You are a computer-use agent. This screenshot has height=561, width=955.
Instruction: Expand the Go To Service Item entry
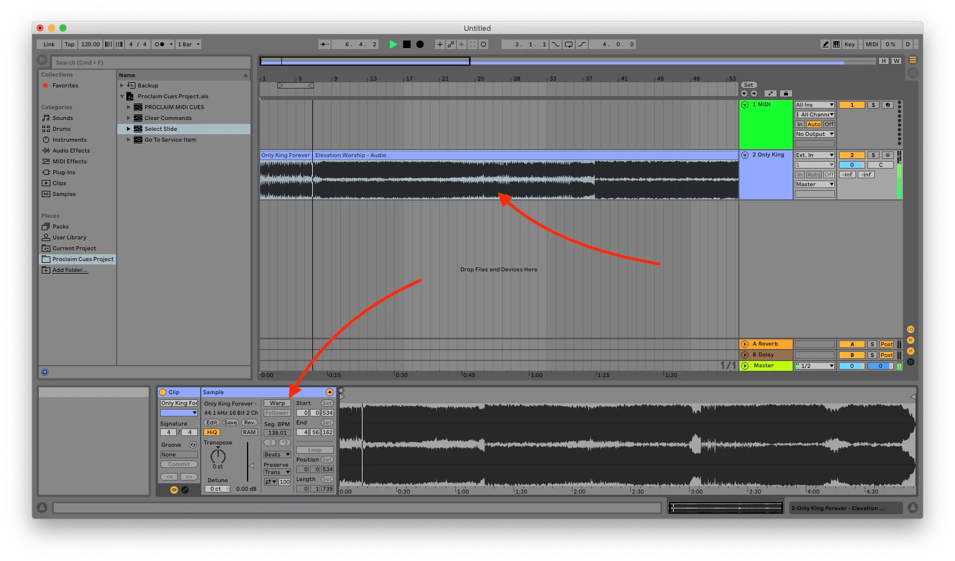coord(129,139)
